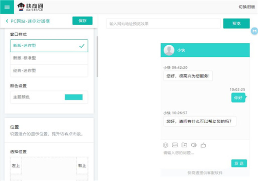Click the 小快 name in chat header
The height and width of the screenshot is (181, 258).
(x=181, y=50)
